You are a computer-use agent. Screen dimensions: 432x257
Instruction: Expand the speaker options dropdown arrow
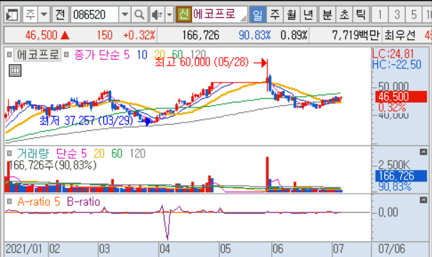[x=169, y=14]
